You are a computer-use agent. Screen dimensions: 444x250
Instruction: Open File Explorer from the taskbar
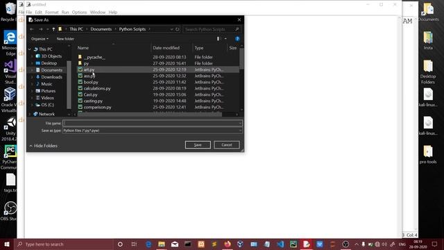click(x=162, y=244)
